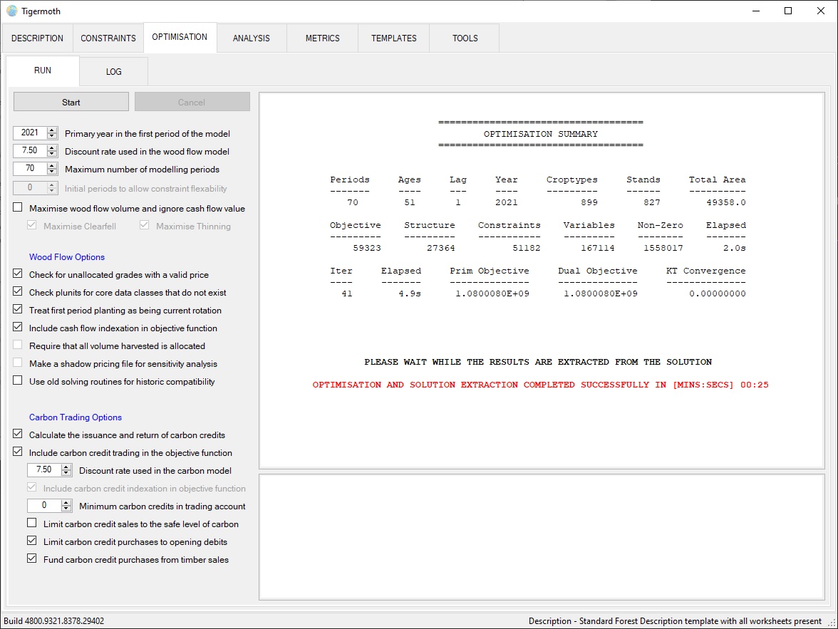Enable Maximise wood flow volume checkbox
The height and width of the screenshot is (629, 838).
[x=18, y=207]
